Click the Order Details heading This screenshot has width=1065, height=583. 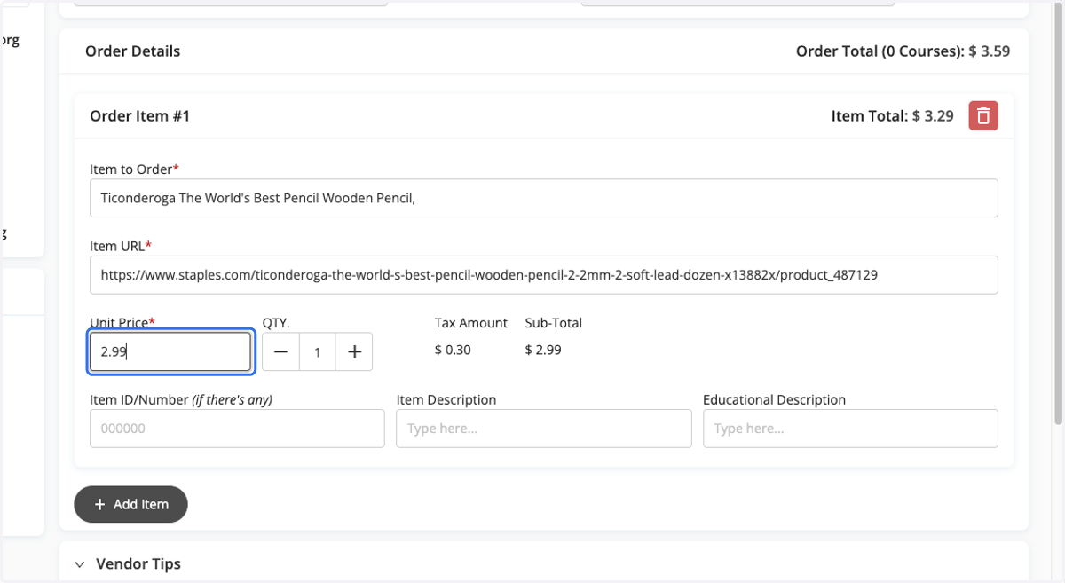(x=132, y=51)
